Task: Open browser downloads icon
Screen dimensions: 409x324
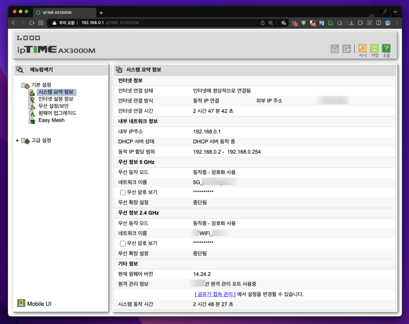Action: point(351,23)
